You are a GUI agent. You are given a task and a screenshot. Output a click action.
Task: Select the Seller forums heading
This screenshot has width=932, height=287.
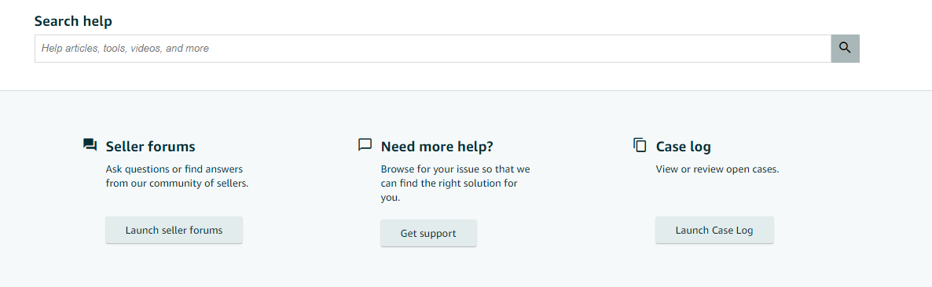tap(150, 147)
